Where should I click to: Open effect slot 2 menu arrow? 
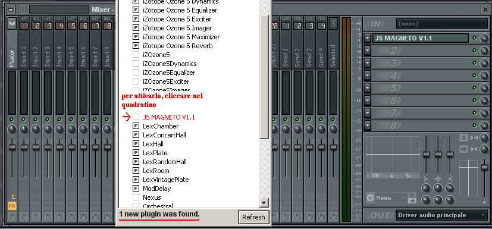pos(368,51)
